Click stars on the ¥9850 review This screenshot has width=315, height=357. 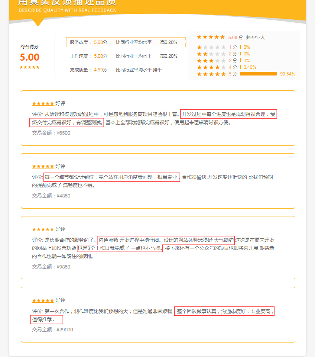coord(43,229)
